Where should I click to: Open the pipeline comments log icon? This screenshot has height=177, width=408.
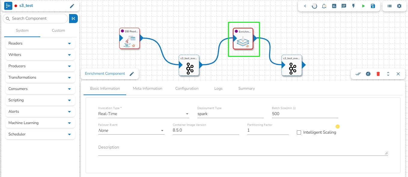pyautogui.click(x=344, y=6)
